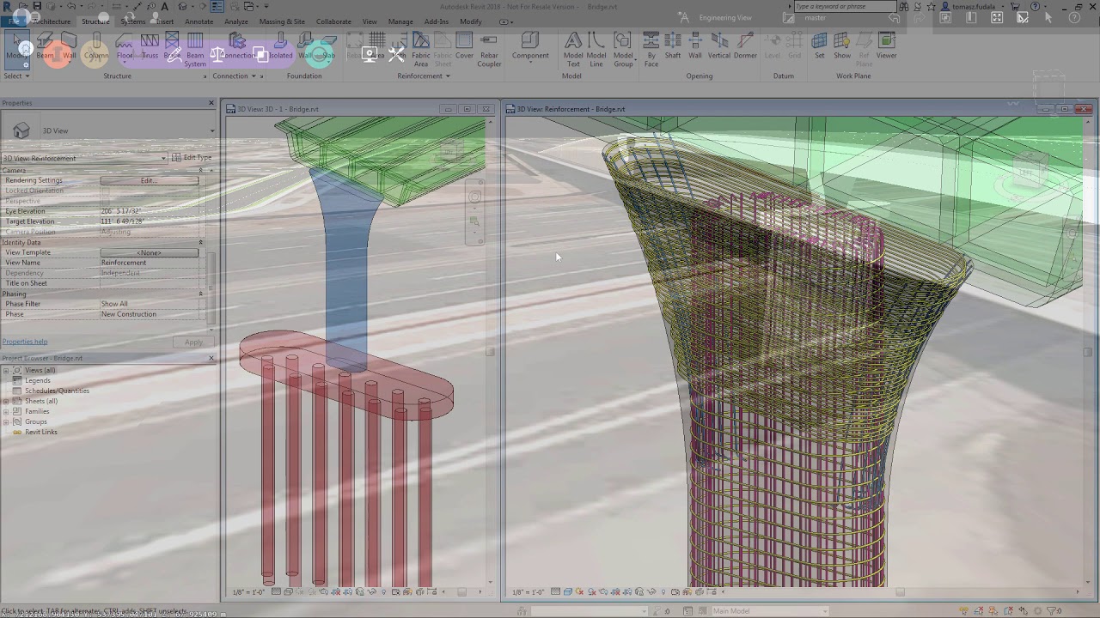Image resolution: width=1100 pixels, height=618 pixels.
Task: Click the shopping cart icon in title bar
Action: tap(1015, 6)
